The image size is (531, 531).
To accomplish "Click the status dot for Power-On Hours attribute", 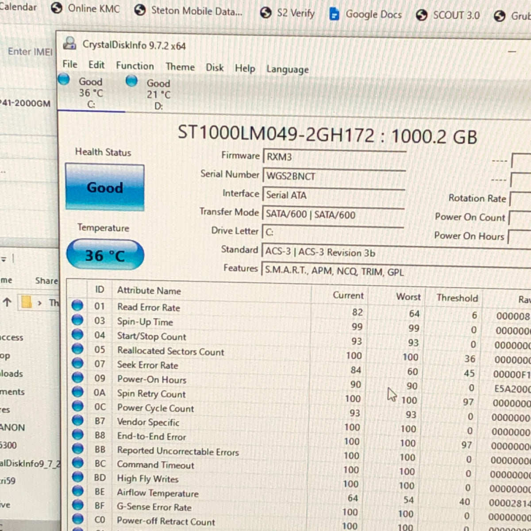I will tap(77, 377).
